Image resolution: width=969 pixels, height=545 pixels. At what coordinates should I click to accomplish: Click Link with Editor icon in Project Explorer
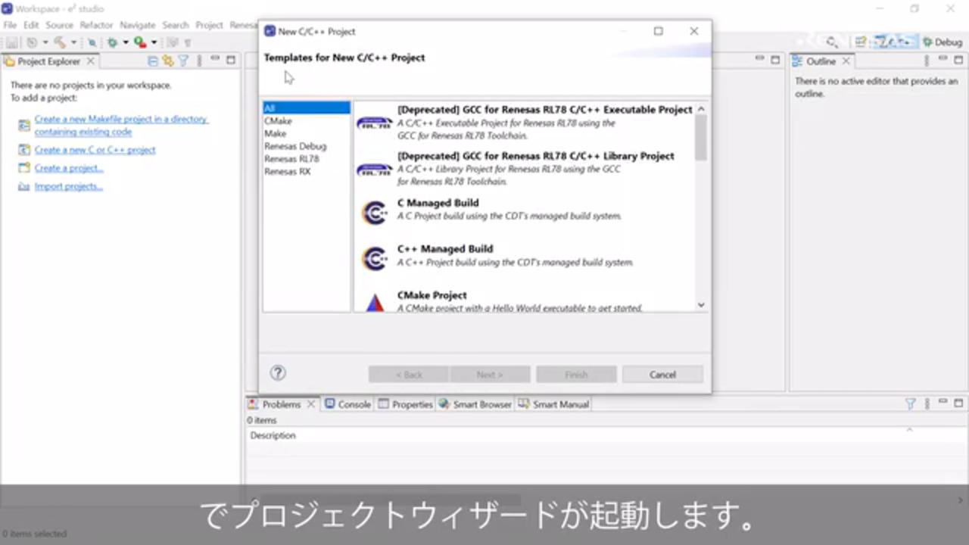tap(168, 61)
